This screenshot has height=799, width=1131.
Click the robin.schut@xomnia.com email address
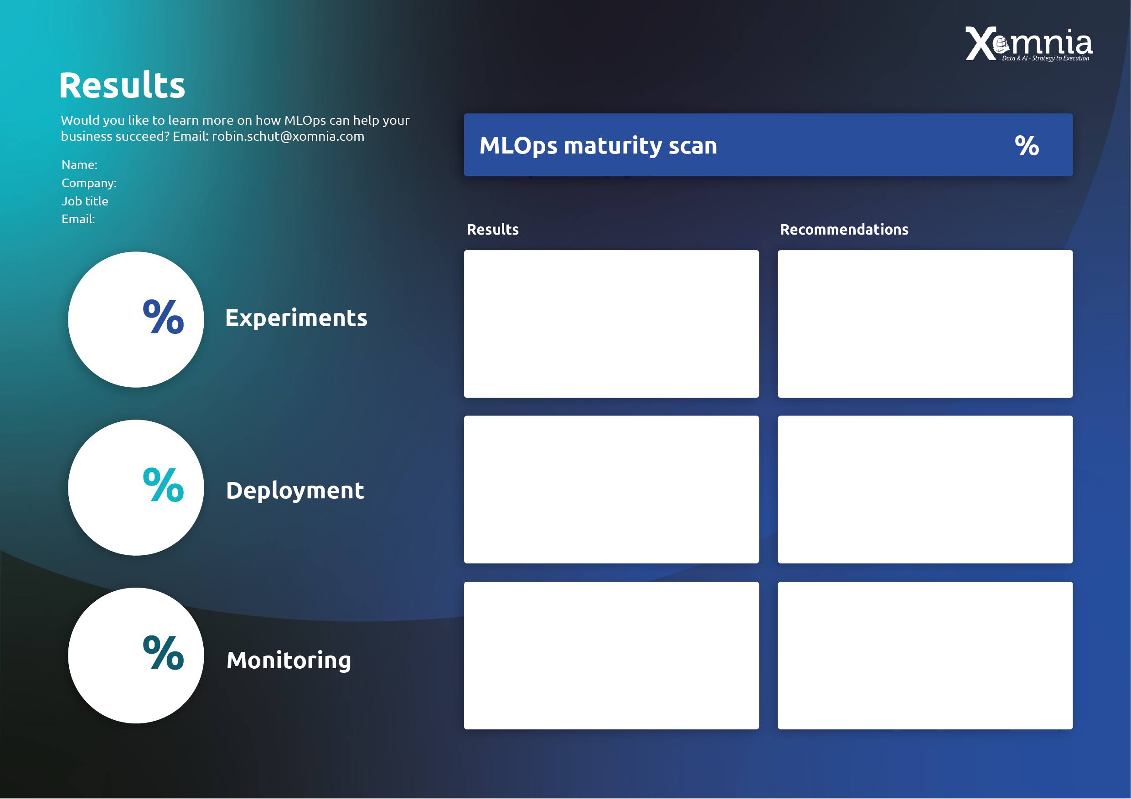(x=288, y=136)
